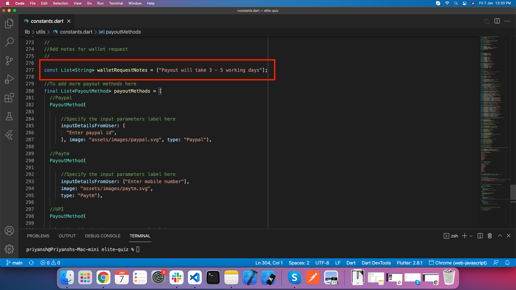Image resolution: width=516 pixels, height=290 pixels.
Task: Open the Flutter sidebar icon
Action: click(9, 135)
